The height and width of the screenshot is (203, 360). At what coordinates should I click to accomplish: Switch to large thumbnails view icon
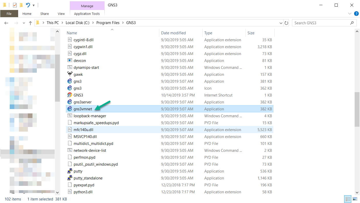[355, 199]
